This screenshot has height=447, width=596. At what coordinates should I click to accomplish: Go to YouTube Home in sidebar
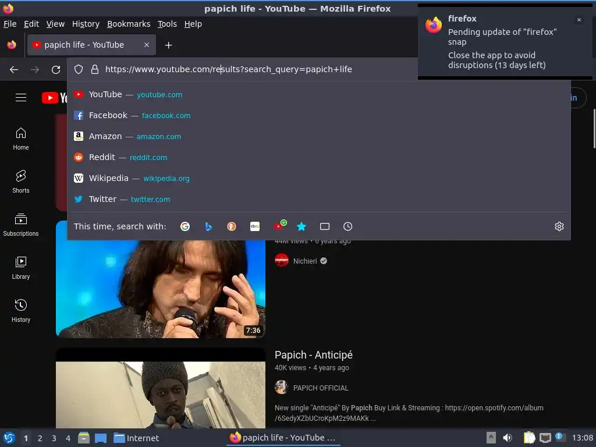click(x=21, y=139)
